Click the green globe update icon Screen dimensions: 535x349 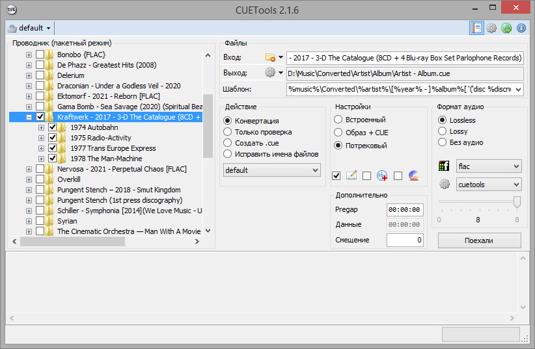click(506, 28)
